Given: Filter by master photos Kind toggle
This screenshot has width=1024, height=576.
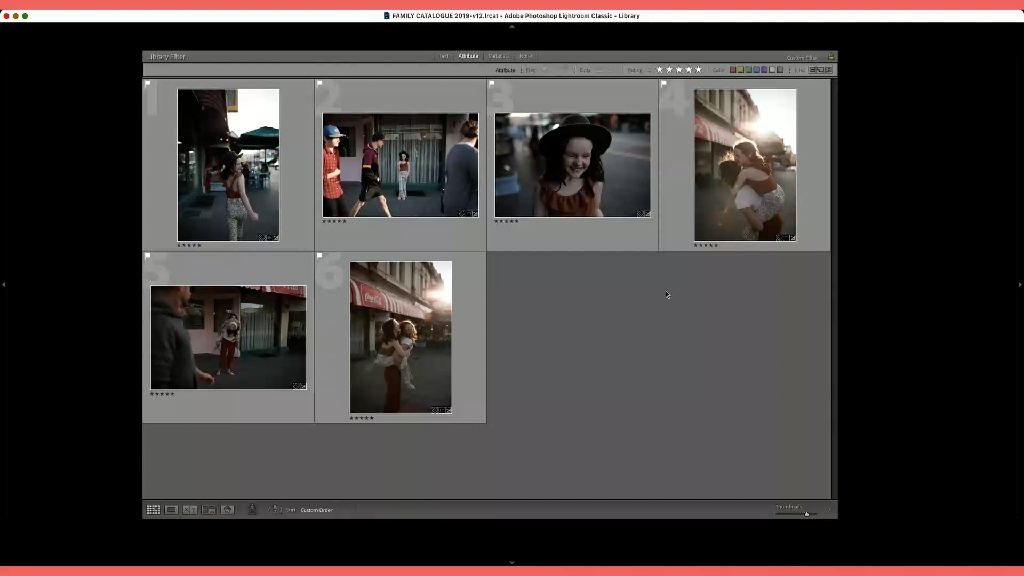Looking at the screenshot, I should [812, 69].
